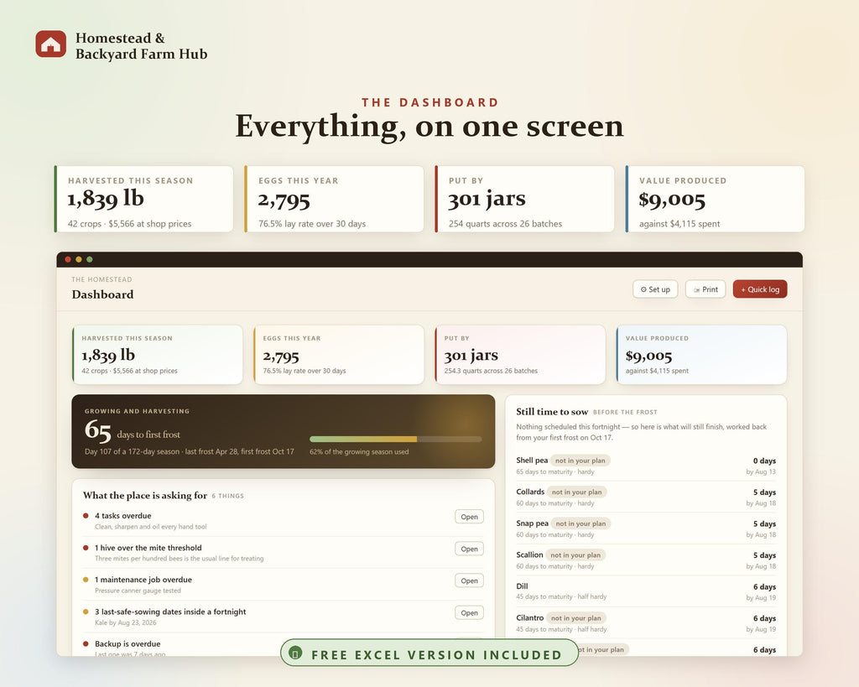Open the "1 maintenance job overdue" item

click(469, 580)
